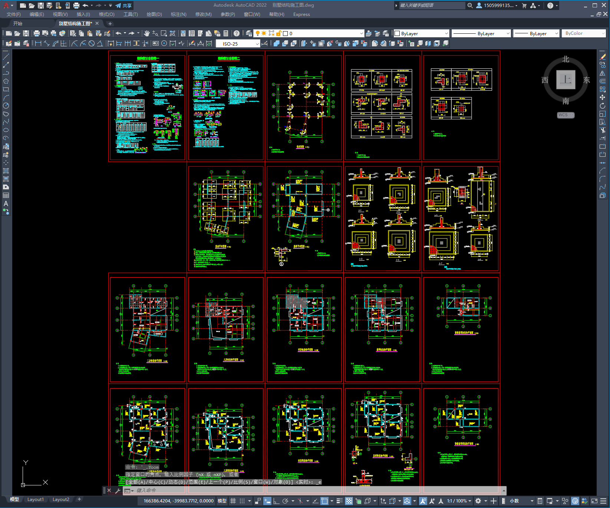Click the Zoom Window icon
This screenshot has width=610, height=508.
164,33
